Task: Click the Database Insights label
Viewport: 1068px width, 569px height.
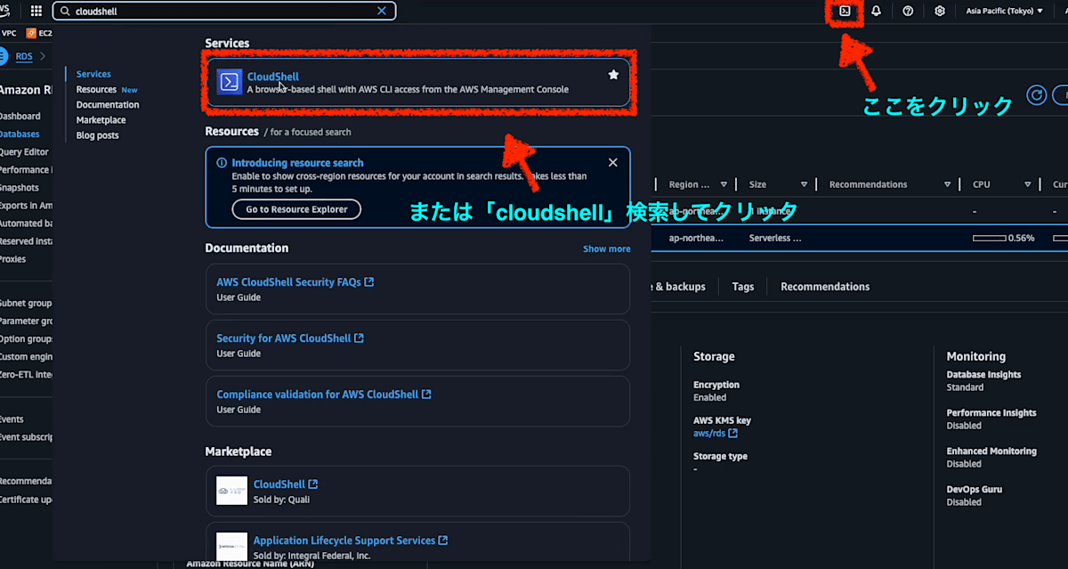Action: tap(983, 375)
